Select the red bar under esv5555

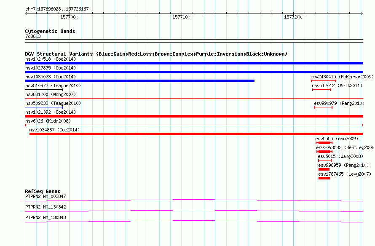pyautogui.click(x=324, y=143)
